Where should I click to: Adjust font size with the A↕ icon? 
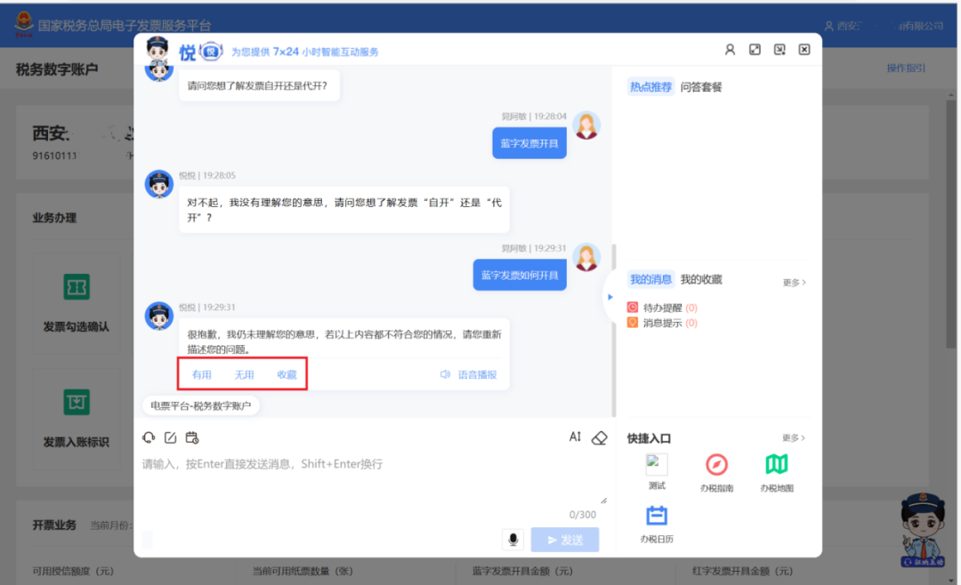coord(575,437)
